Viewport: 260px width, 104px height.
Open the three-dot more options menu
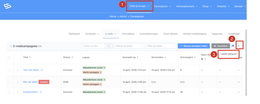[x=239, y=46]
